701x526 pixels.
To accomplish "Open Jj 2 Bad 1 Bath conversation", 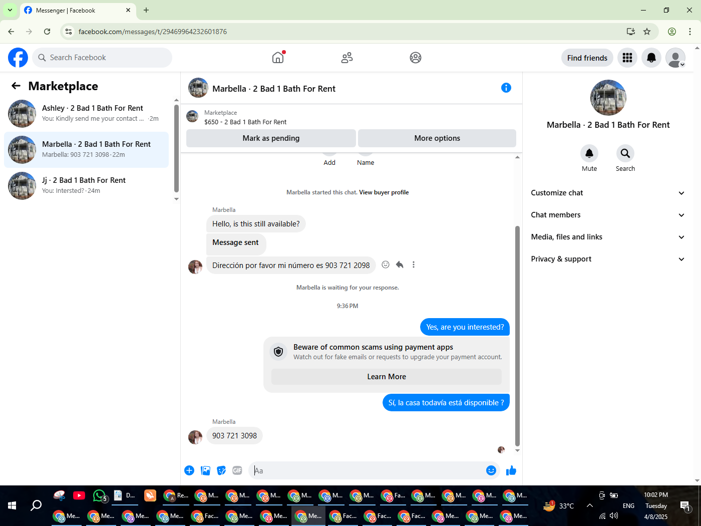I will click(x=87, y=185).
